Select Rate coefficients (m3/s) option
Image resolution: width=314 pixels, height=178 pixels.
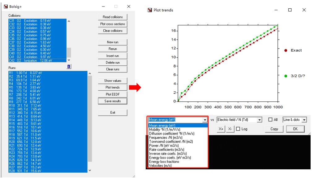pos(178,150)
